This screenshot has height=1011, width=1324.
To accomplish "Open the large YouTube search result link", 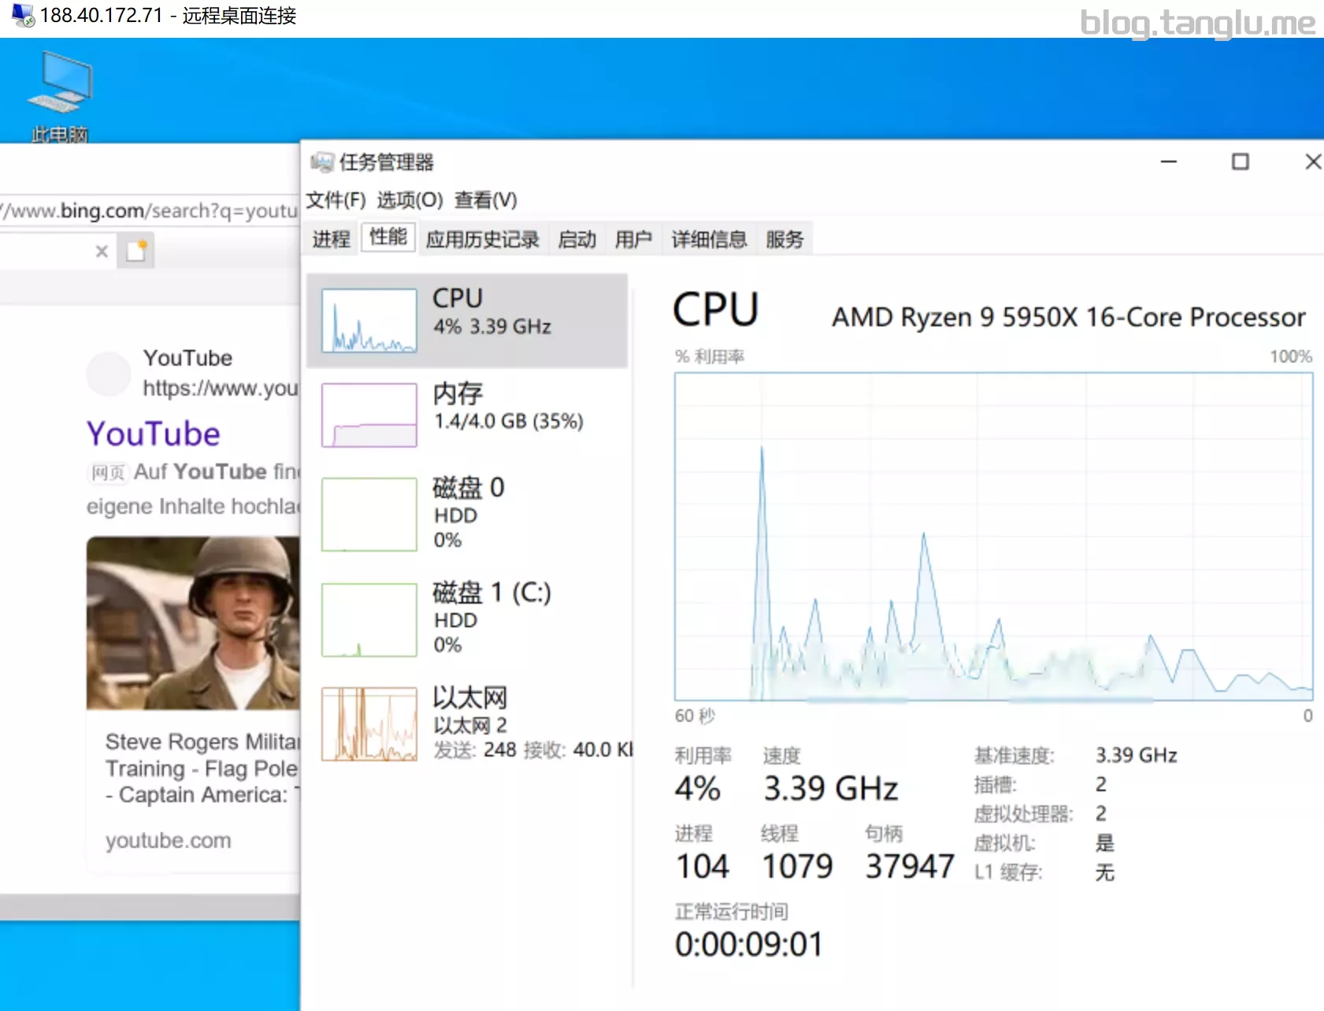I will coord(154,434).
